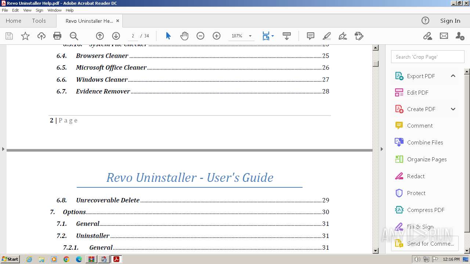The height and width of the screenshot is (264, 470).
Task: Expand the Create PDF section chevron
Action: (453, 109)
